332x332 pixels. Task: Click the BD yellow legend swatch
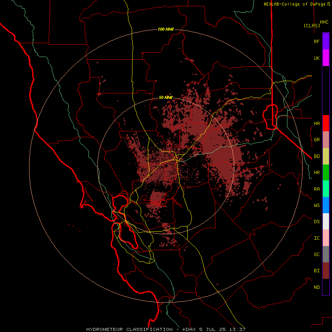click(326, 156)
